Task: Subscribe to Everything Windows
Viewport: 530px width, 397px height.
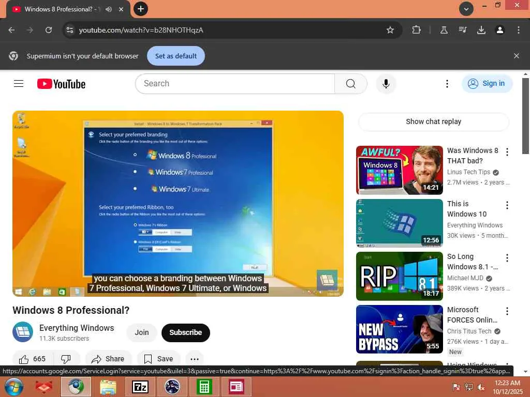Action: (x=186, y=332)
